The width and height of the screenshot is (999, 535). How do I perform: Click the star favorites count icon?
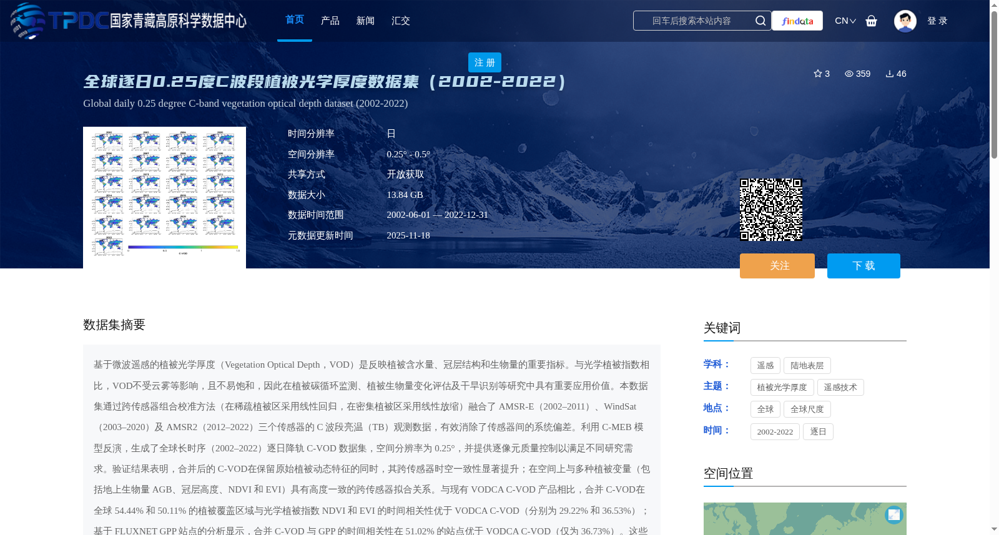click(818, 74)
